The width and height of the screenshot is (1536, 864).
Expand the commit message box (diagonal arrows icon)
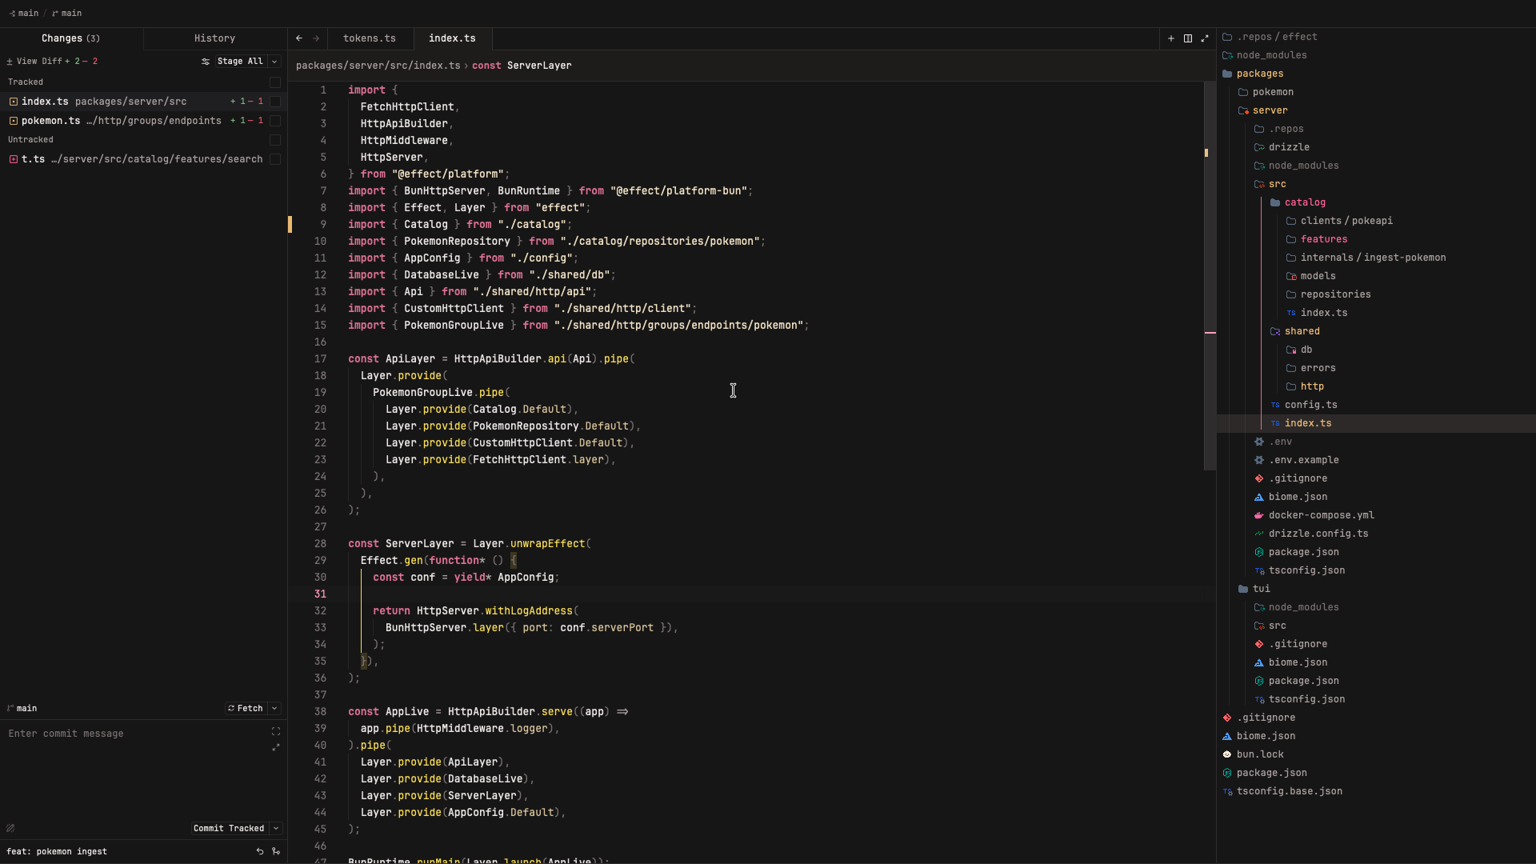276,747
